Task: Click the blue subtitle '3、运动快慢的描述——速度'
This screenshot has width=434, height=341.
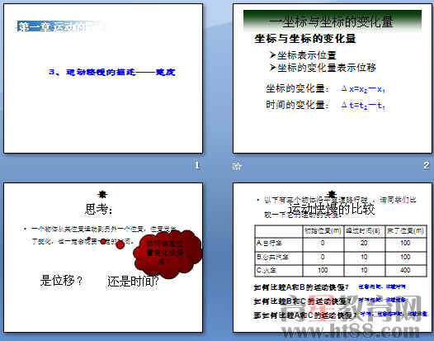Action: pyautogui.click(x=112, y=72)
